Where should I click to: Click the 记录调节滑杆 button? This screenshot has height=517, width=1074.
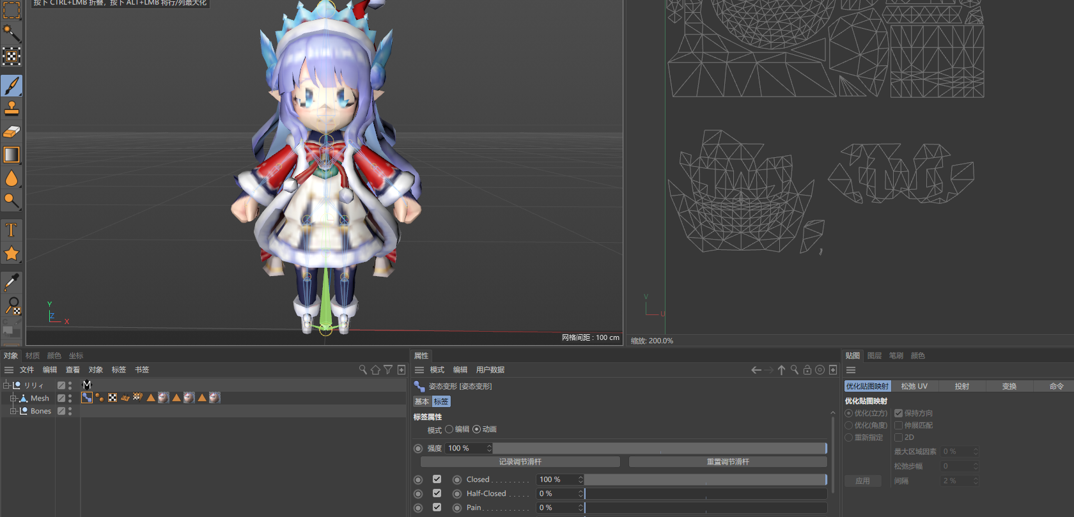point(520,461)
